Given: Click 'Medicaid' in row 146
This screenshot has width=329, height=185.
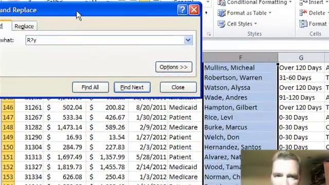Looking at the screenshot, I should tap(185, 107).
